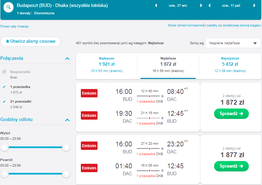Open the Sortuj wg dropdown

pyautogui.click(x=233, y=43)
